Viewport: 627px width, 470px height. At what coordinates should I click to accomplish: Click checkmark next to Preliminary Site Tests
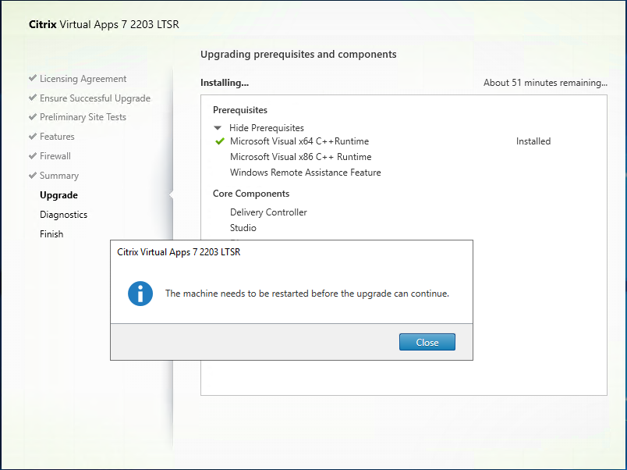point(33,116)
